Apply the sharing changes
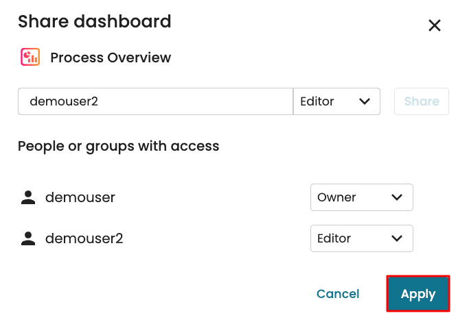Screen dimensions: 469x322 coord(418,294)
